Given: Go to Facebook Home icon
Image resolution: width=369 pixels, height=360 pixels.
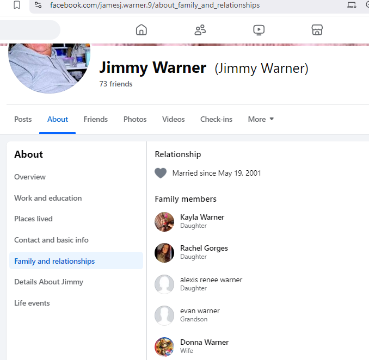Looking at the screenshot, I should [142, 30].
